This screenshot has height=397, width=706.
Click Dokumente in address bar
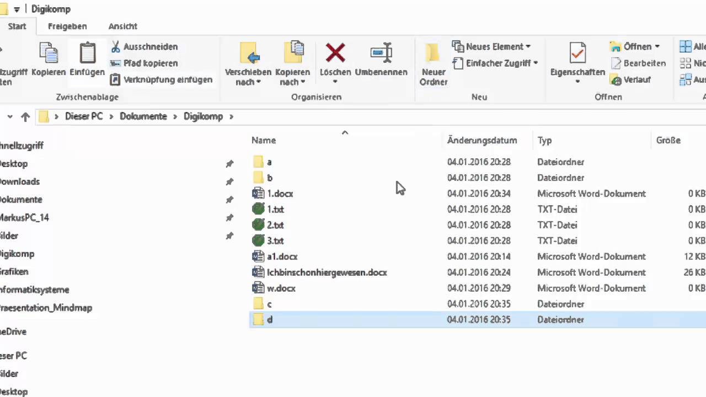tap(143, 116)
